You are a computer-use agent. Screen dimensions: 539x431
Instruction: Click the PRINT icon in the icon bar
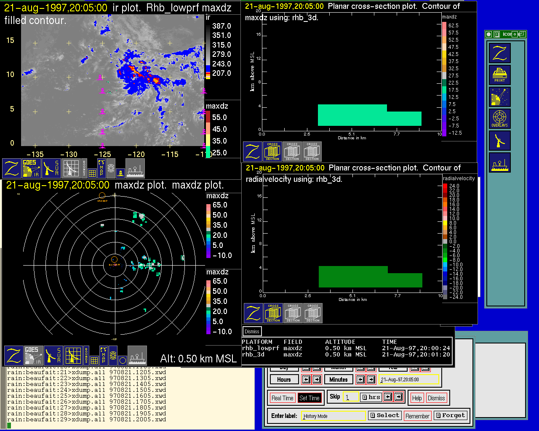[x=499, y=75]
